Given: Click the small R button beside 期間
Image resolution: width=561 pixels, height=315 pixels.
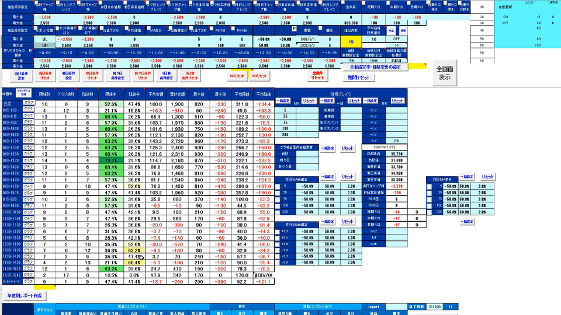Looking at the screenshot, I should click(294, 29).
